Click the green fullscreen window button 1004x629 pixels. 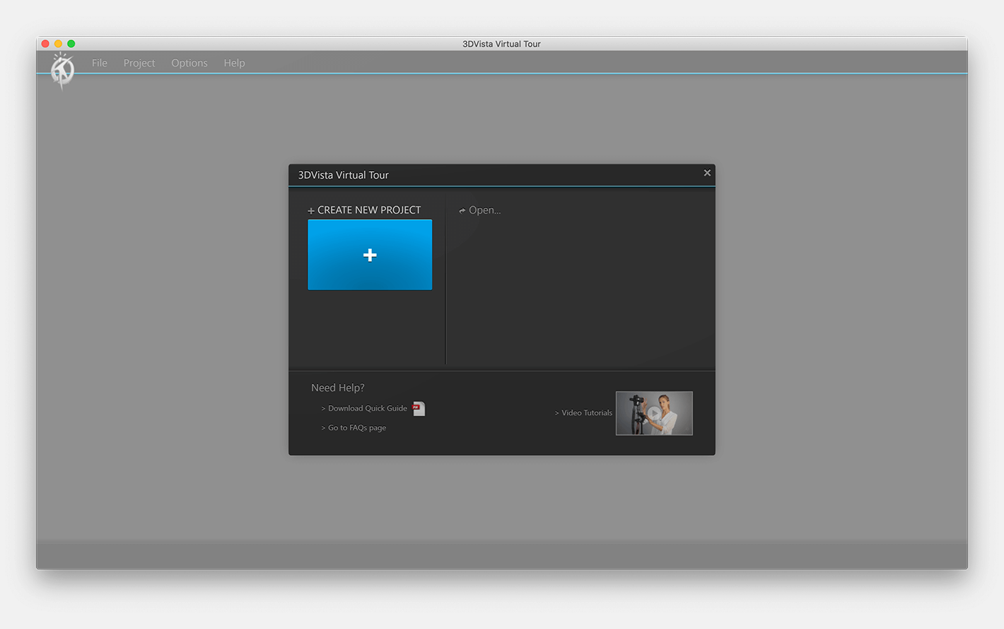[x=71, y=44]
